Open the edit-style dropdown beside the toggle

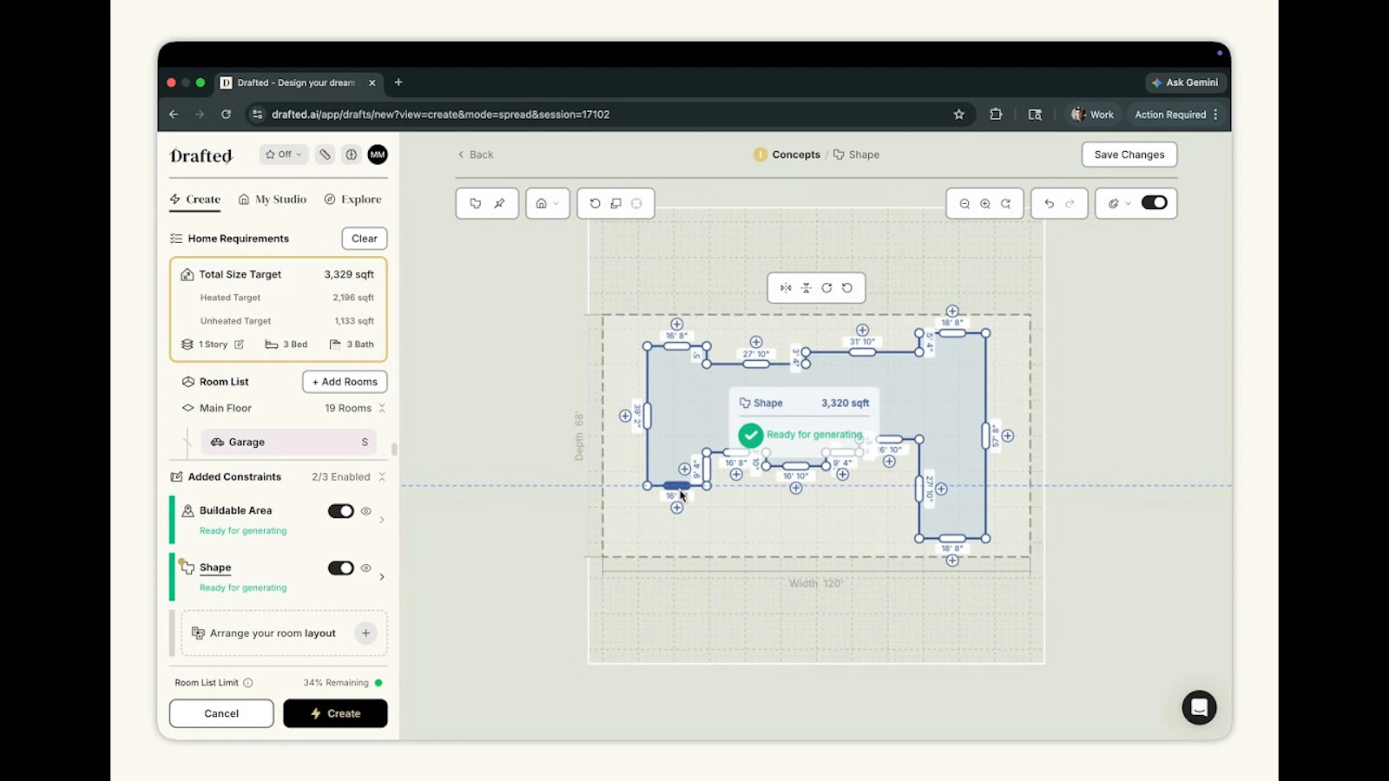[1119, 203]
